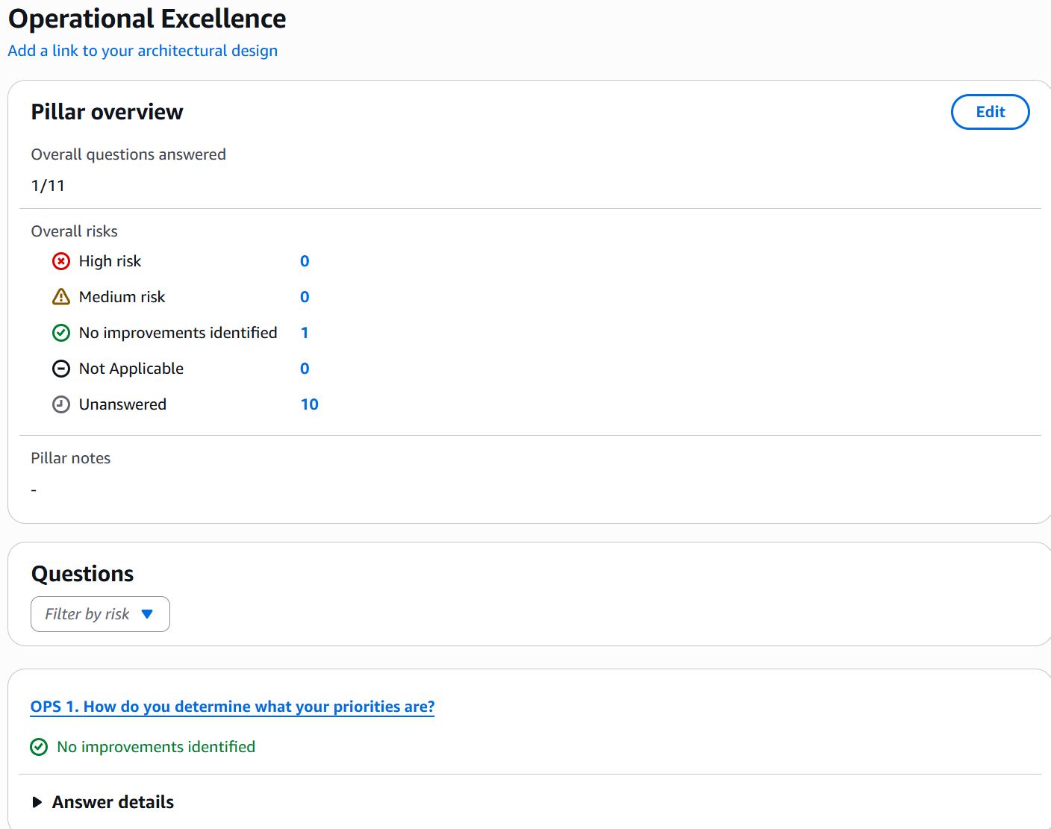Click the Not Applicable label text
The height and width of the screenshot is (829, 1051).
click(131, 369)
